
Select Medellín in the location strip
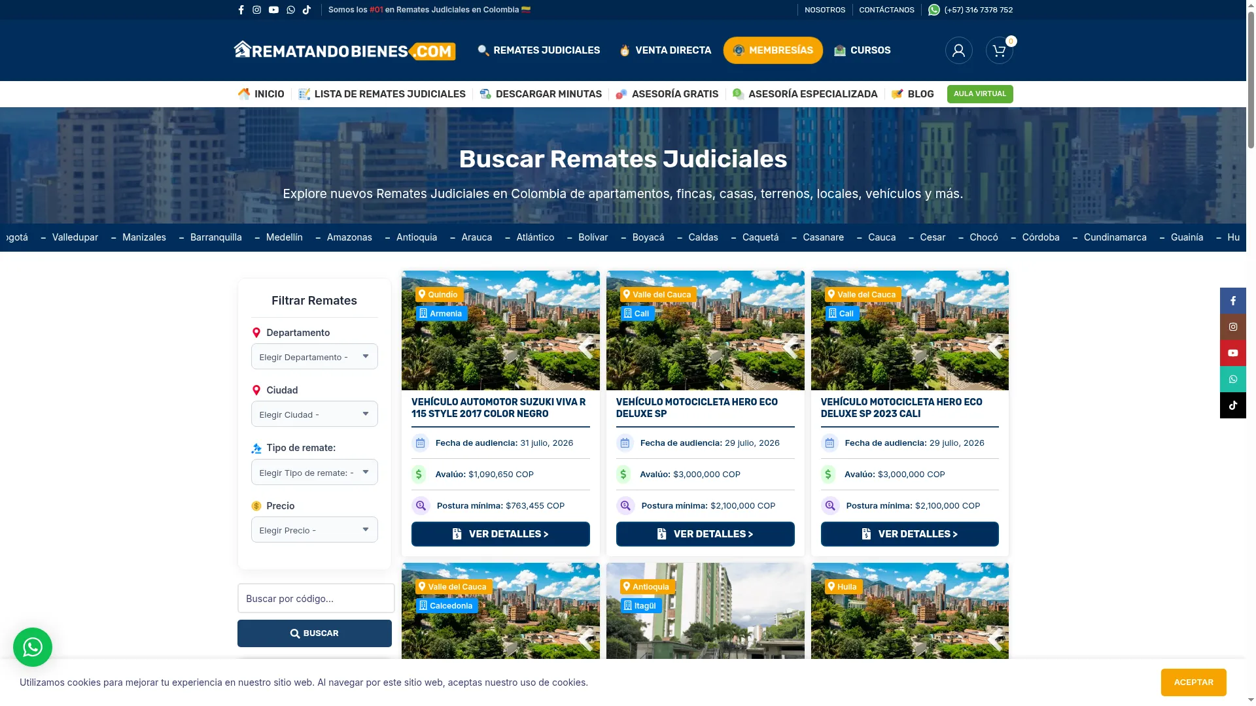tap(285, 237)
